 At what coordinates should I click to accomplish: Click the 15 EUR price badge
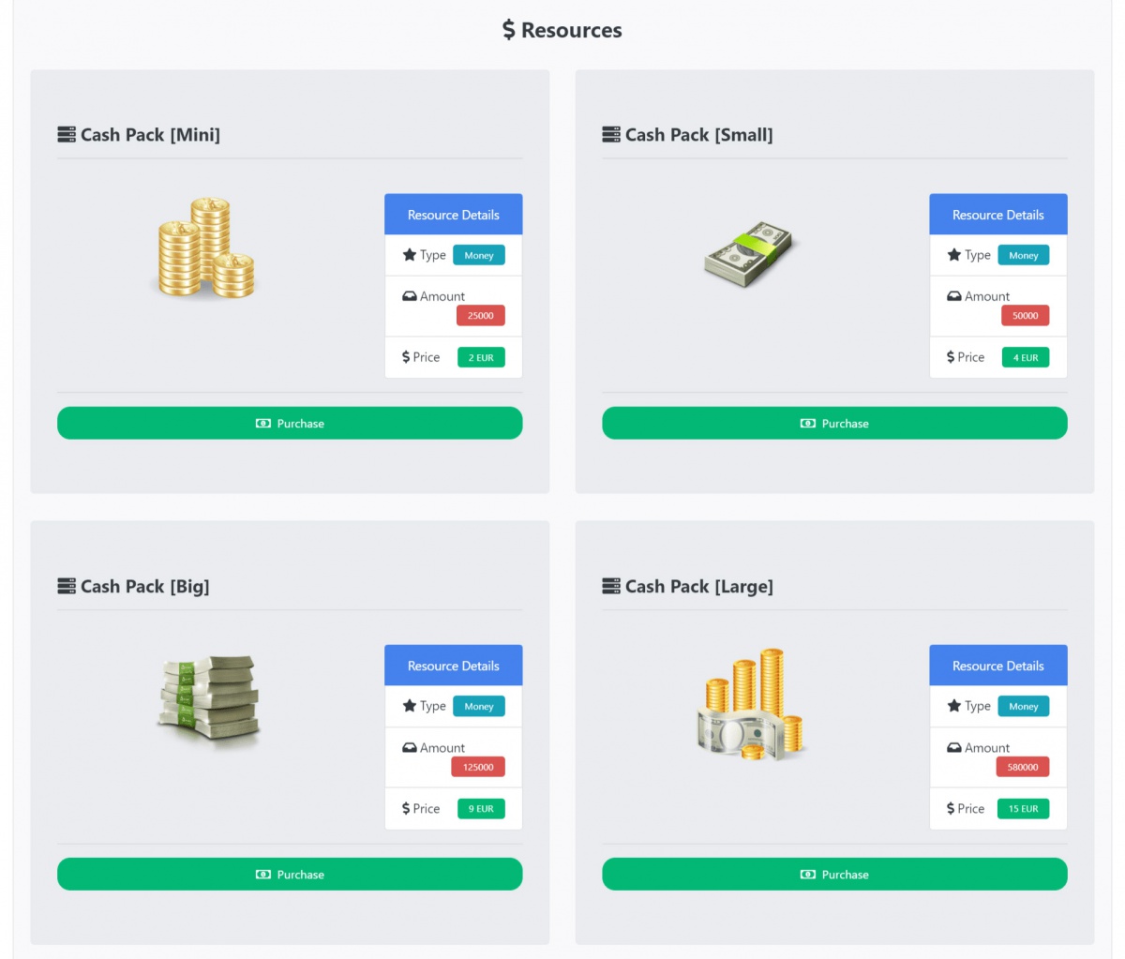tap(1023, 809)
